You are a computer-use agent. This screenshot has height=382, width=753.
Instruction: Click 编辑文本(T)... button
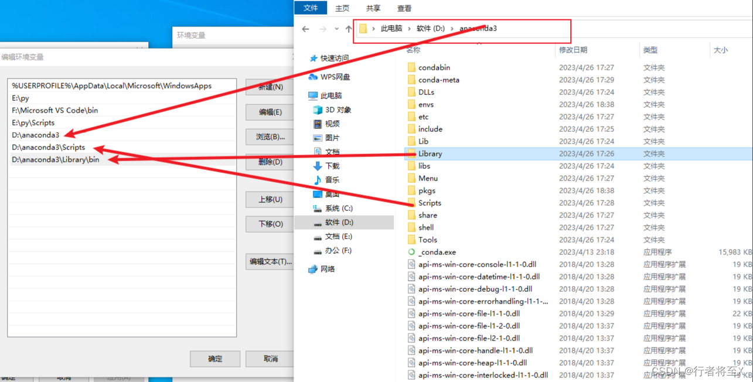270,261
